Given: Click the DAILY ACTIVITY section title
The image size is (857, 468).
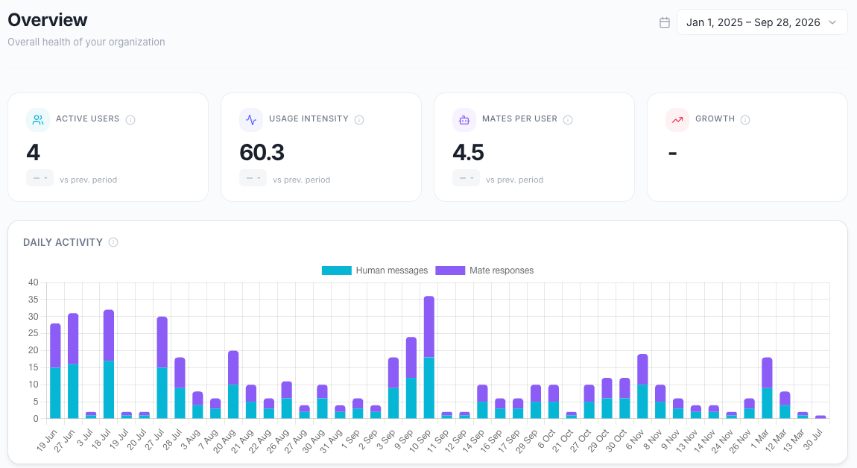Looking at the screenshot, I should (63, 242).
